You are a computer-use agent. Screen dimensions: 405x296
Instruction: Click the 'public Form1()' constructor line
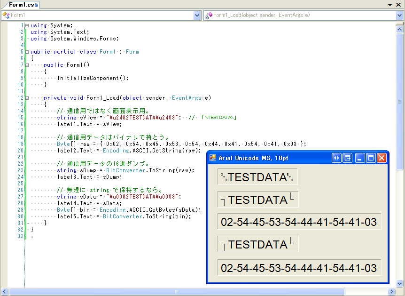67,65
